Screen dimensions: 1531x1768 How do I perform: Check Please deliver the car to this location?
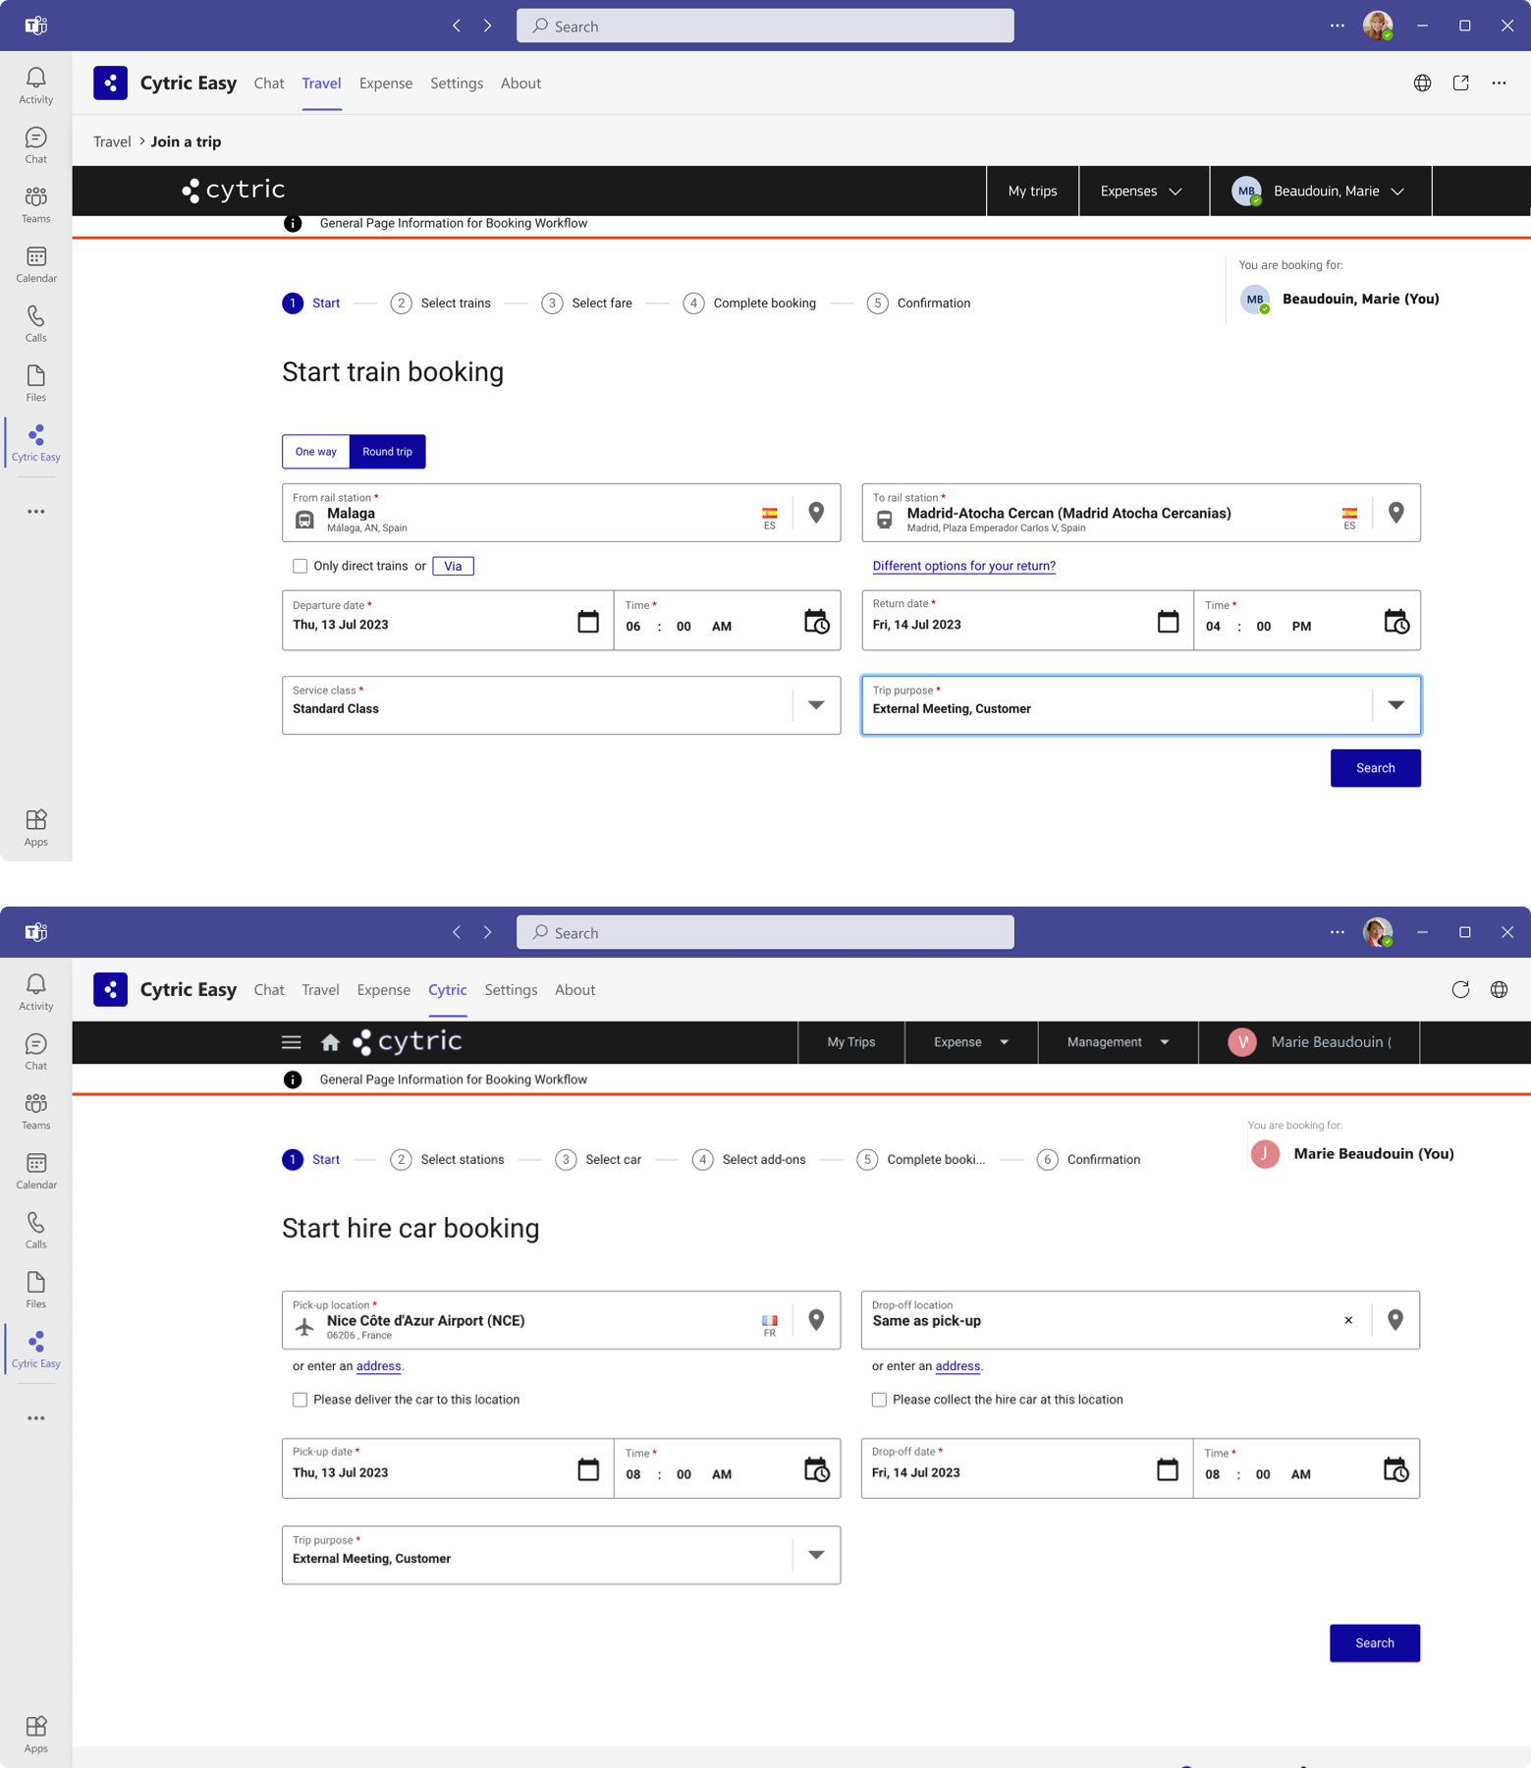click(x=301, y=1400)
